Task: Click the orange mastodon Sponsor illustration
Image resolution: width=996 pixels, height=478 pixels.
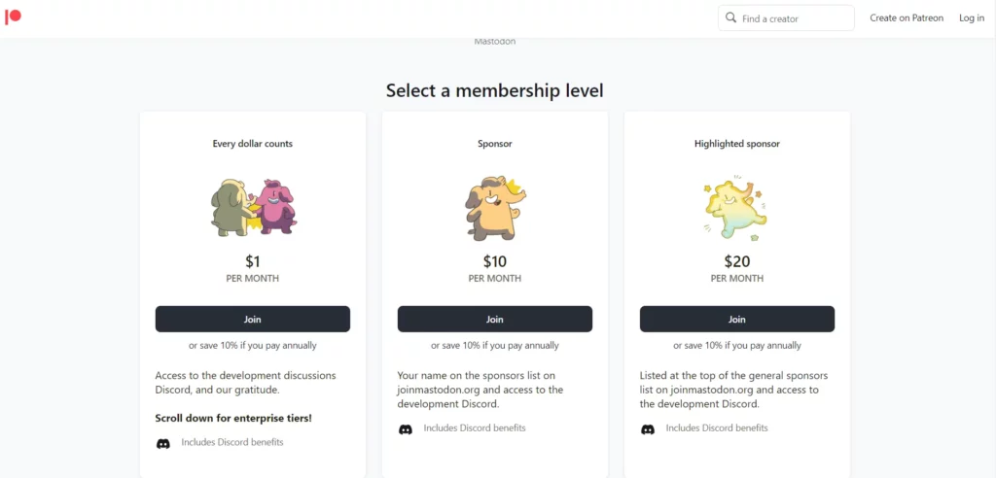Action: click(495, 208)
